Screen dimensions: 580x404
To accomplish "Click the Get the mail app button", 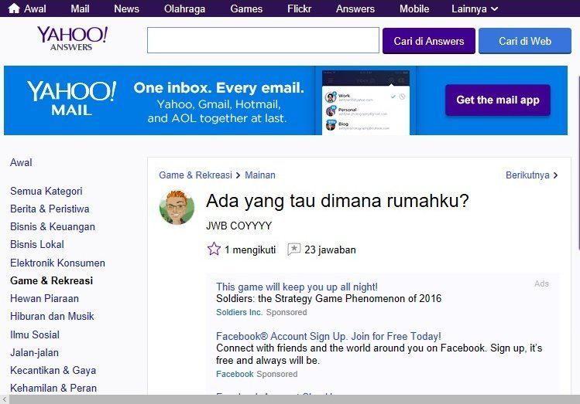I will [498, 100].
